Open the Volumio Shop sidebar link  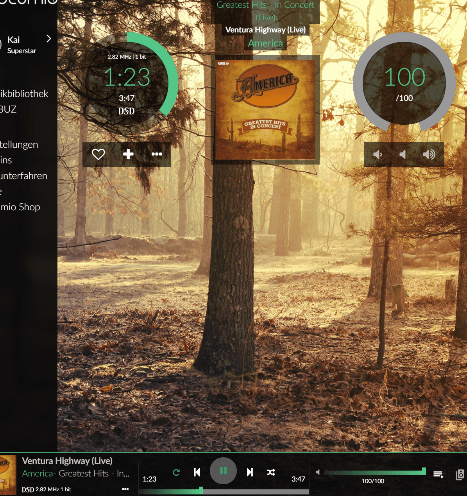[x=20, y=207]
